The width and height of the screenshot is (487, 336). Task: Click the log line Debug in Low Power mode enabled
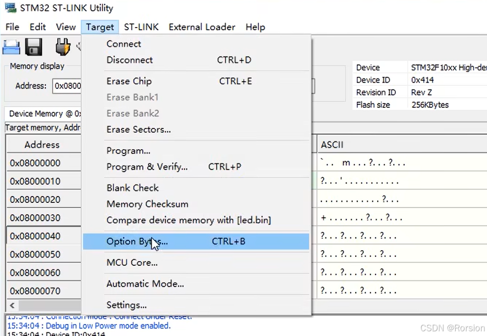pyautogui.click(x=89, y=326)
